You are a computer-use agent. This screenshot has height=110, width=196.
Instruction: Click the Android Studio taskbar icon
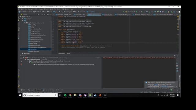90,95
